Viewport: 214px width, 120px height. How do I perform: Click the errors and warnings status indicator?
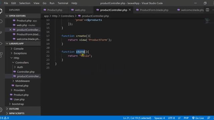coord(4,118)
